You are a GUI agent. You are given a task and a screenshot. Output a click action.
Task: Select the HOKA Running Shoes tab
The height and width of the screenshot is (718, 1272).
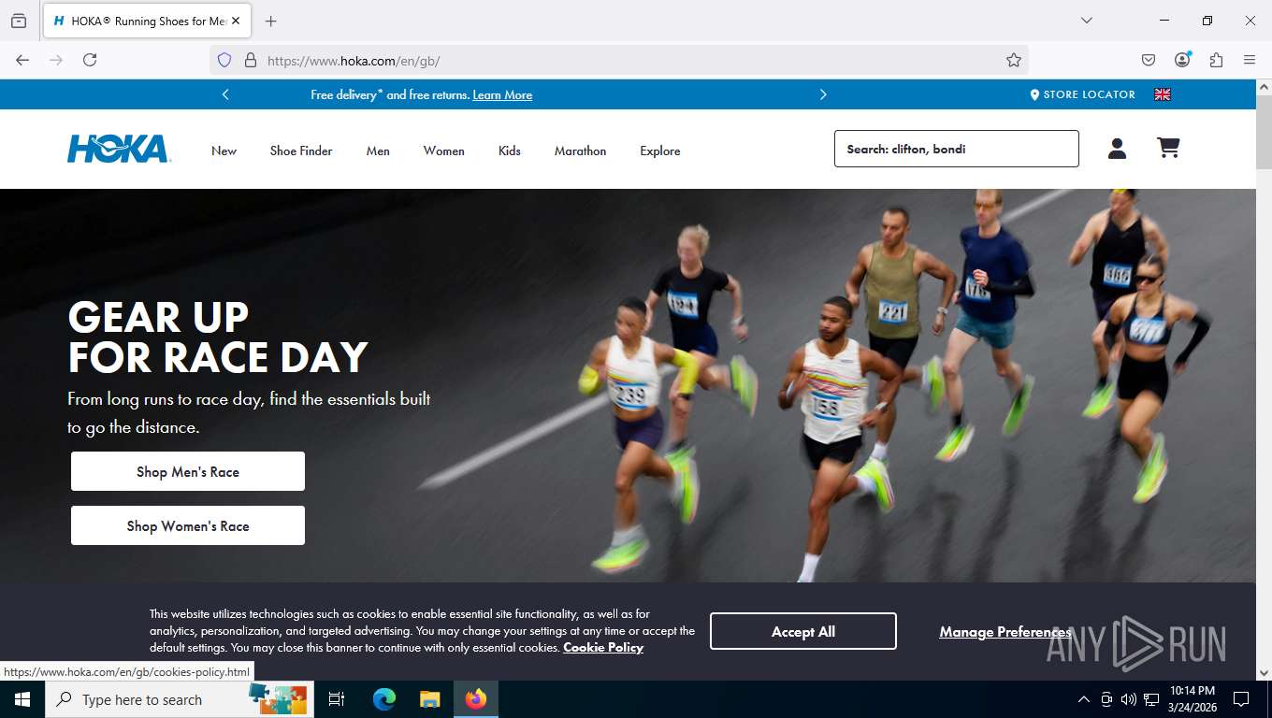coord(146,21)
